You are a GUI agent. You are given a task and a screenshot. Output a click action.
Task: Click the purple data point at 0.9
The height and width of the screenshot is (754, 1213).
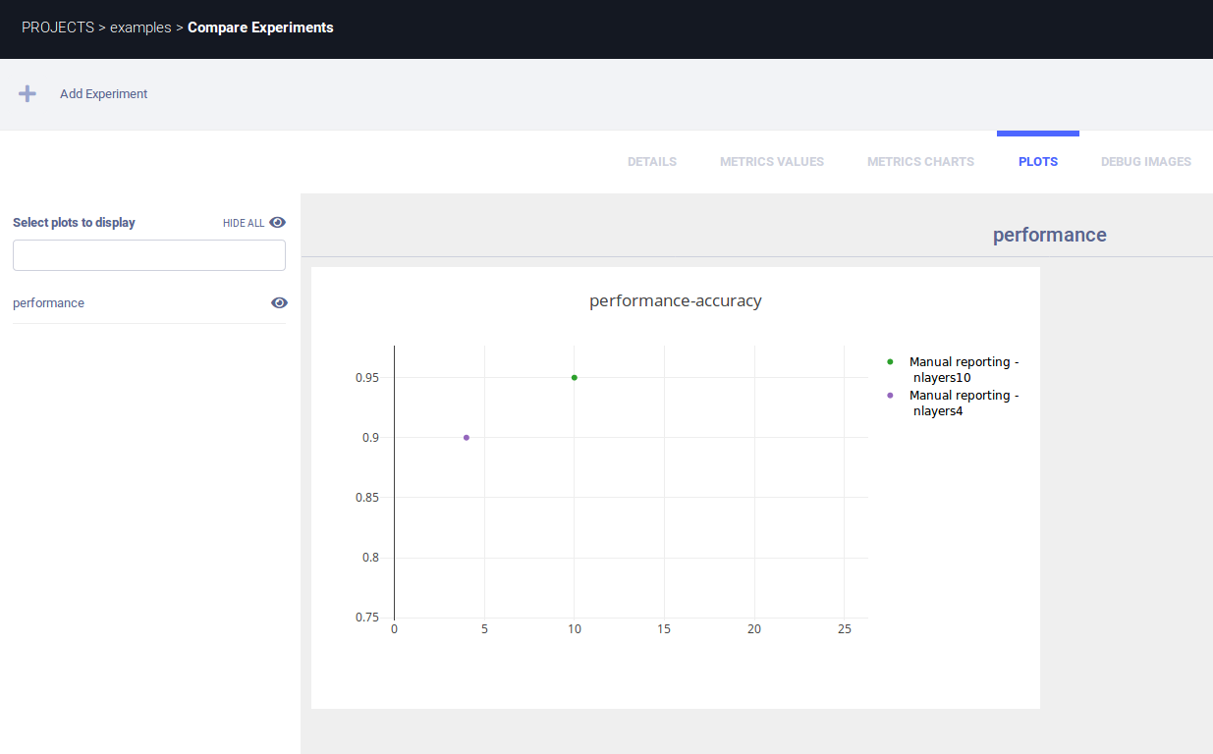coord(467,438)
